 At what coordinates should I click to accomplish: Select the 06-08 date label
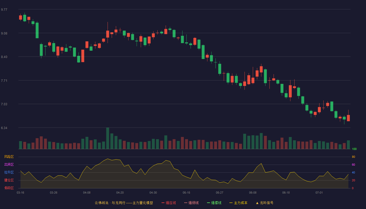tap(253, 193)
